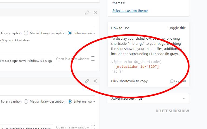Open the Select a custom theme link
The width and height of the screenshot is (207, 129).
130,11
